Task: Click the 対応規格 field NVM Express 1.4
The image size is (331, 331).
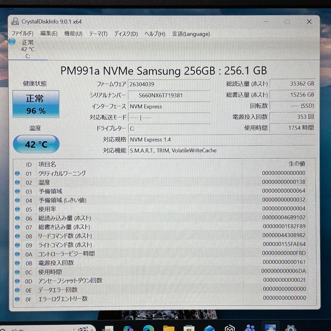Action: click(x=222, y=139)
